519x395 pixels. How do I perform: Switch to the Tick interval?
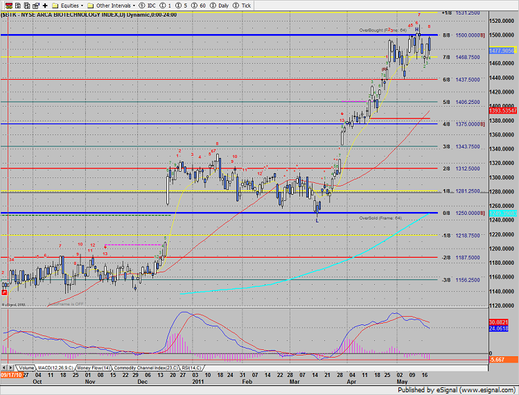point(242,6)
